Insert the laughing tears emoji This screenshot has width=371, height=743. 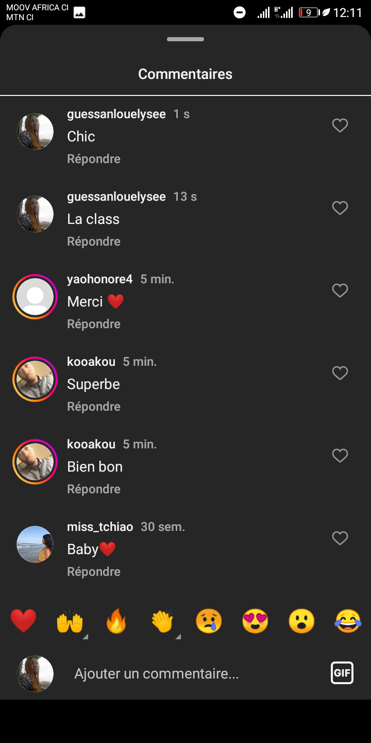(348, 621)
